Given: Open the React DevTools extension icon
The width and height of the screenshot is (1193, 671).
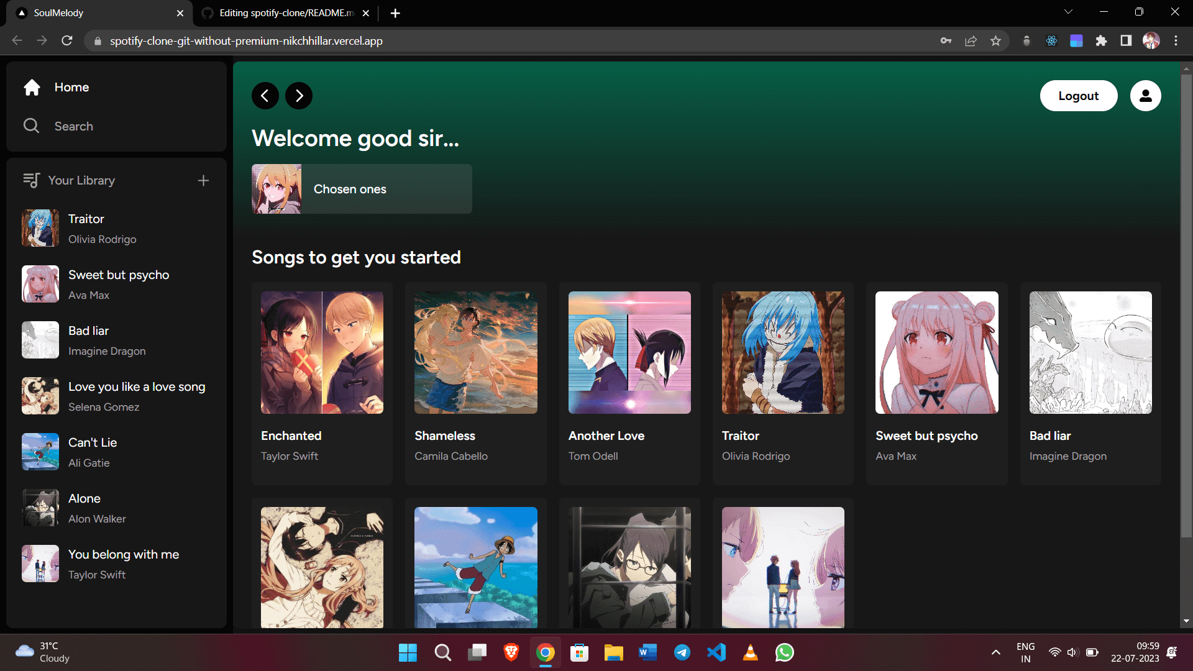Looking at the screenshot, I should point(1051,41).
